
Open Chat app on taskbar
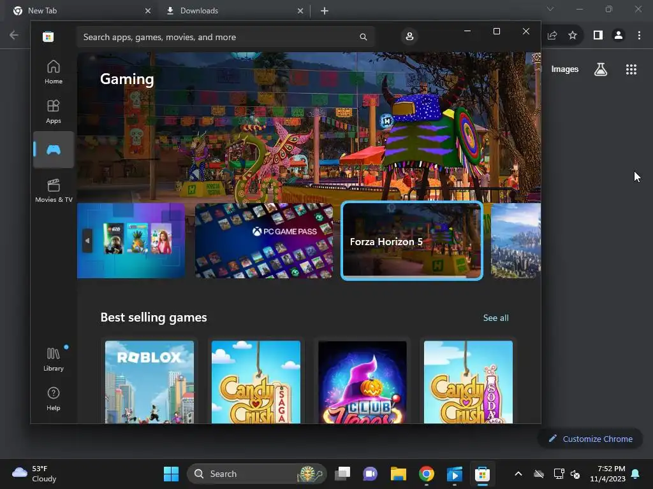tap(371, 474)
